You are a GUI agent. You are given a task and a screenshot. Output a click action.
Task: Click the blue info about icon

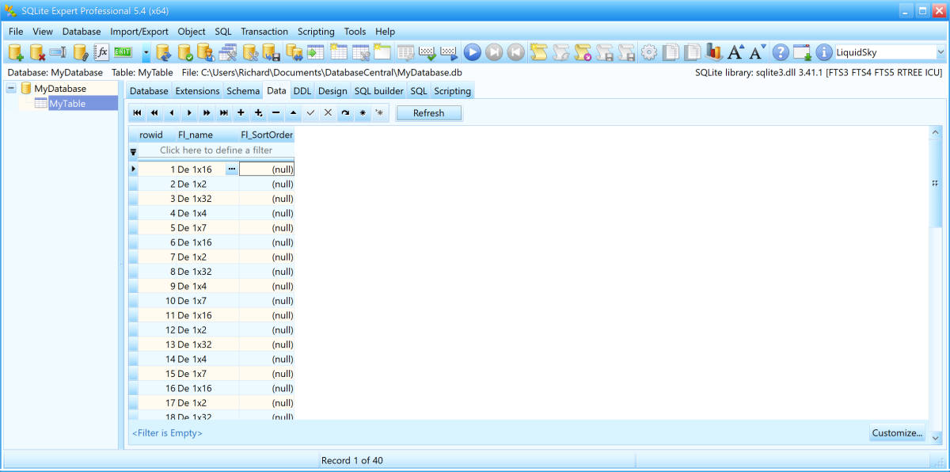(824, 52)
